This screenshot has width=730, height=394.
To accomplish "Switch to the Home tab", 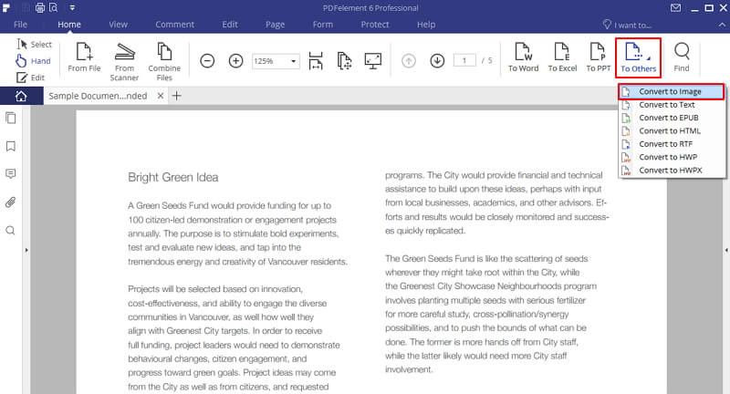I will point(69,25).
